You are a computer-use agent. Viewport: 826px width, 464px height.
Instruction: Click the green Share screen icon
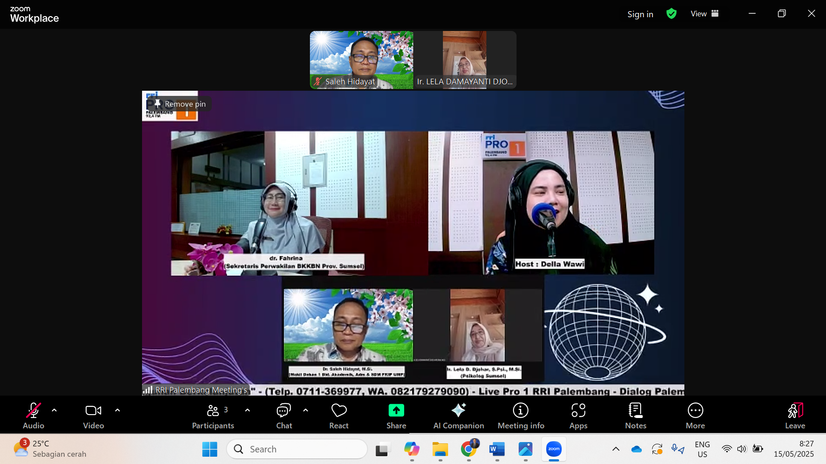[x=396, y=411]
